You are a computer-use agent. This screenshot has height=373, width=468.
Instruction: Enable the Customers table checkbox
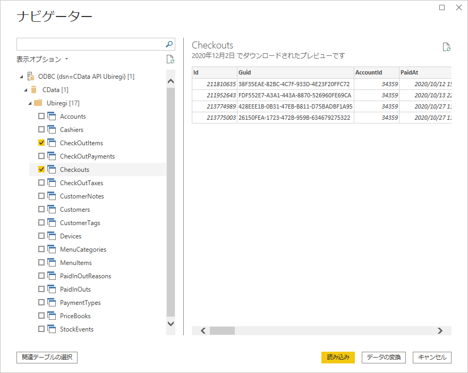coord(41,210)
